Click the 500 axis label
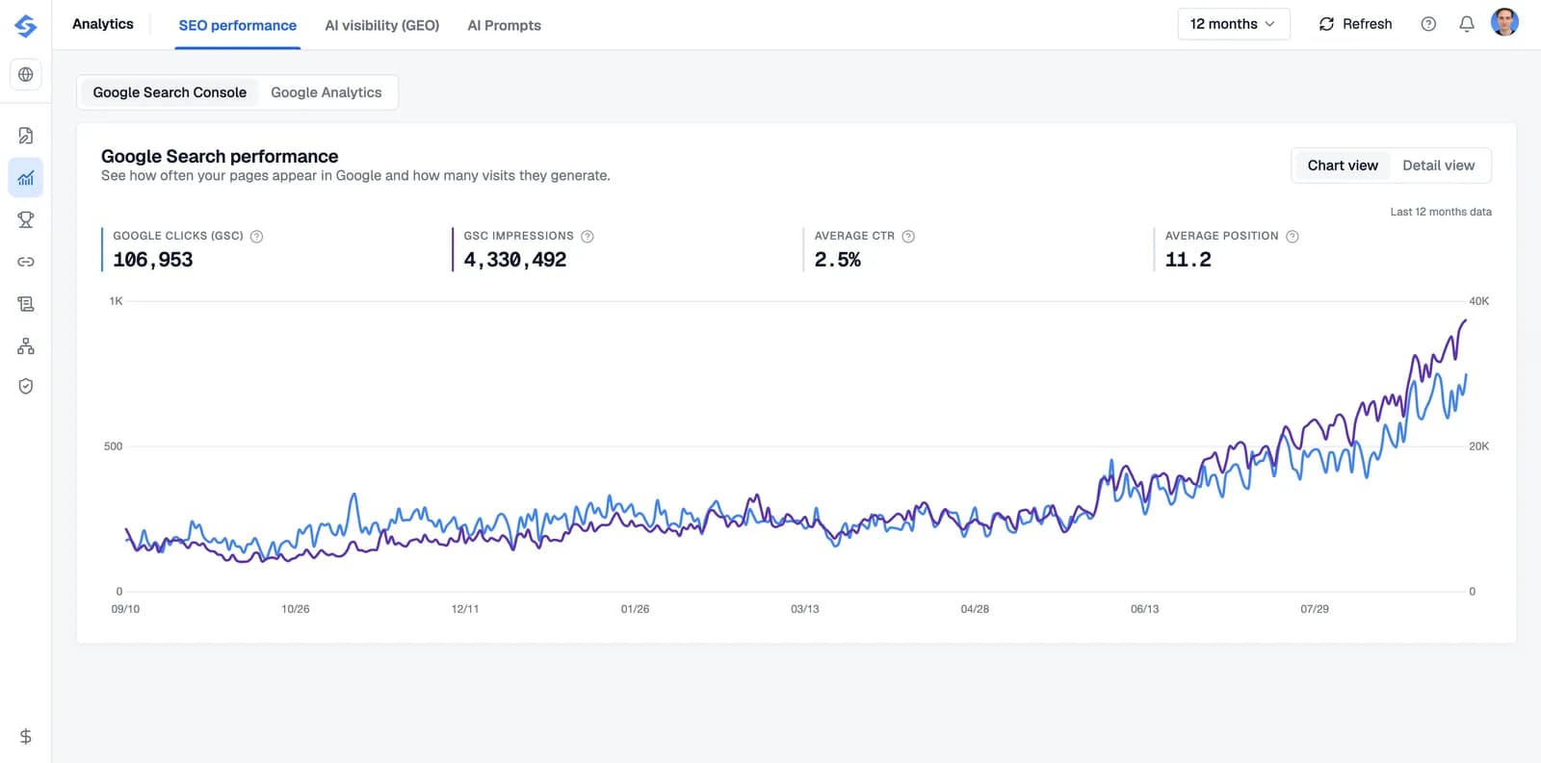This screenshot has height=763, width=1541. coord(114,446)
